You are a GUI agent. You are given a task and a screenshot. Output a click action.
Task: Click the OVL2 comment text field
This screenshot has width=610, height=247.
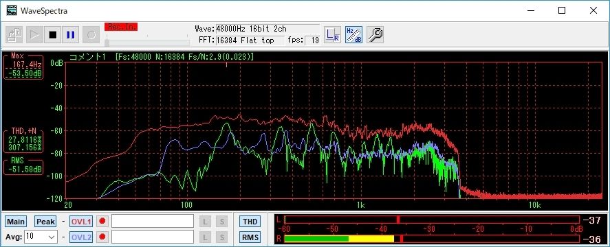153,237
